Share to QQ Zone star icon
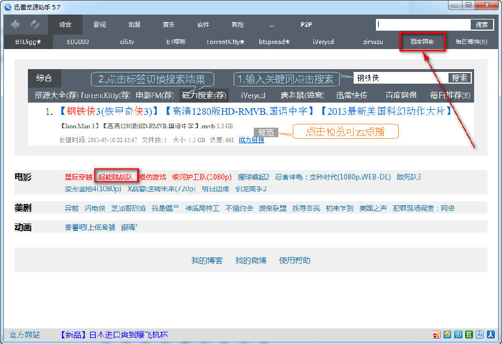The height and width of the screenshot is (344, 502). 447,335
